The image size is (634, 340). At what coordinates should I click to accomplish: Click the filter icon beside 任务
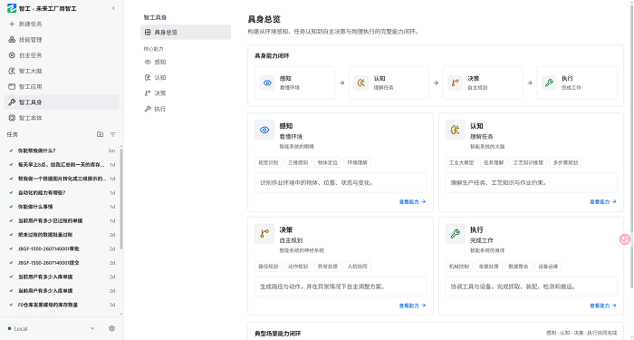click(x=113, y=134)
